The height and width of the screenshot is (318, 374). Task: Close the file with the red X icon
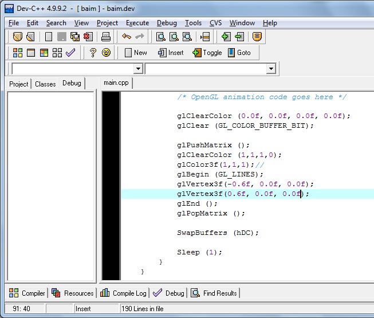(88, 37)
